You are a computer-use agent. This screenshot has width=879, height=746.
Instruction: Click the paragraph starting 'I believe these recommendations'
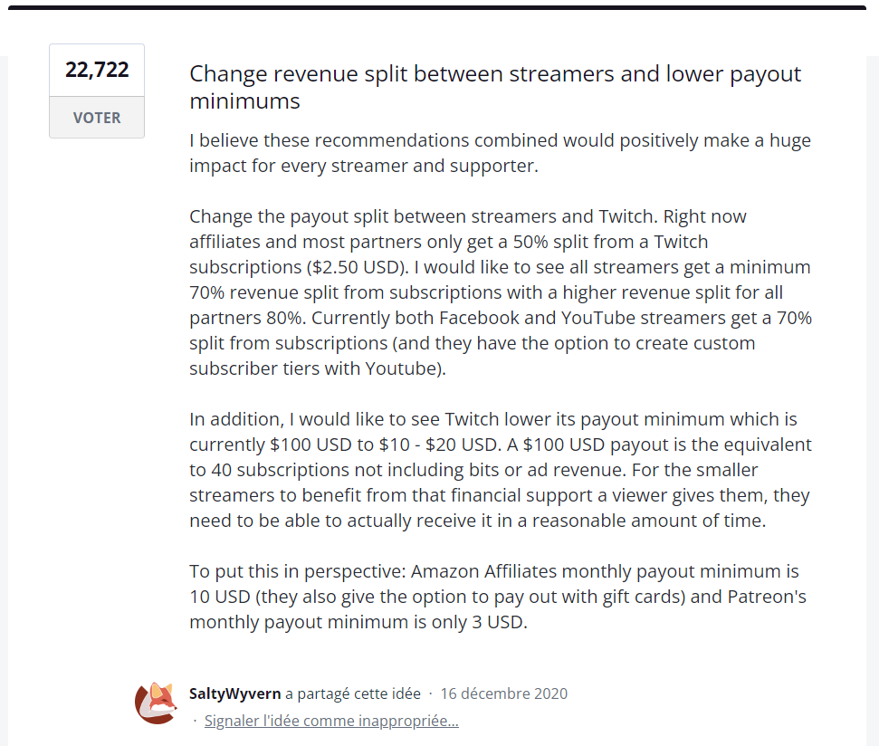(x=500, y=153)
